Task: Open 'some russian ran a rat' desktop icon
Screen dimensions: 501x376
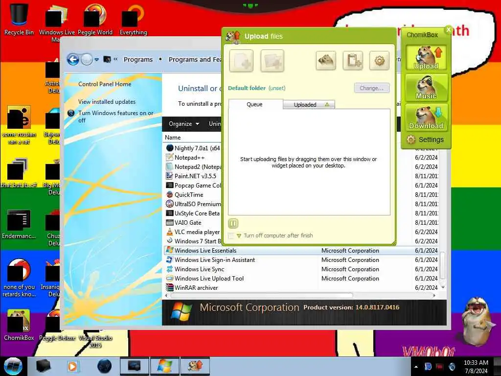Action: (19, 125)
